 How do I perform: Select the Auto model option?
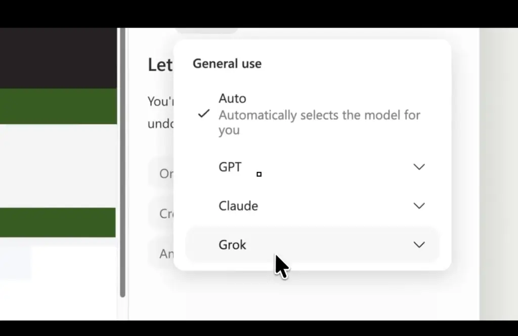(312, 114)
